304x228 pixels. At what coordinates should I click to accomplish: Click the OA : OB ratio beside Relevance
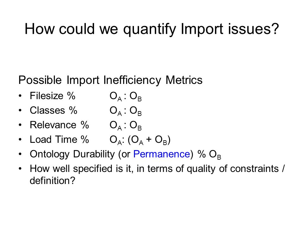pos(126,125)
